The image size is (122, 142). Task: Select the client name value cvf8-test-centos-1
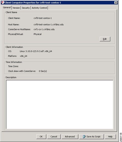coord(43,18)
